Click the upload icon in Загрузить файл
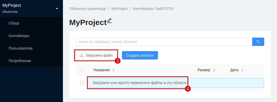 pyautogui.click(x=82, y=55)
